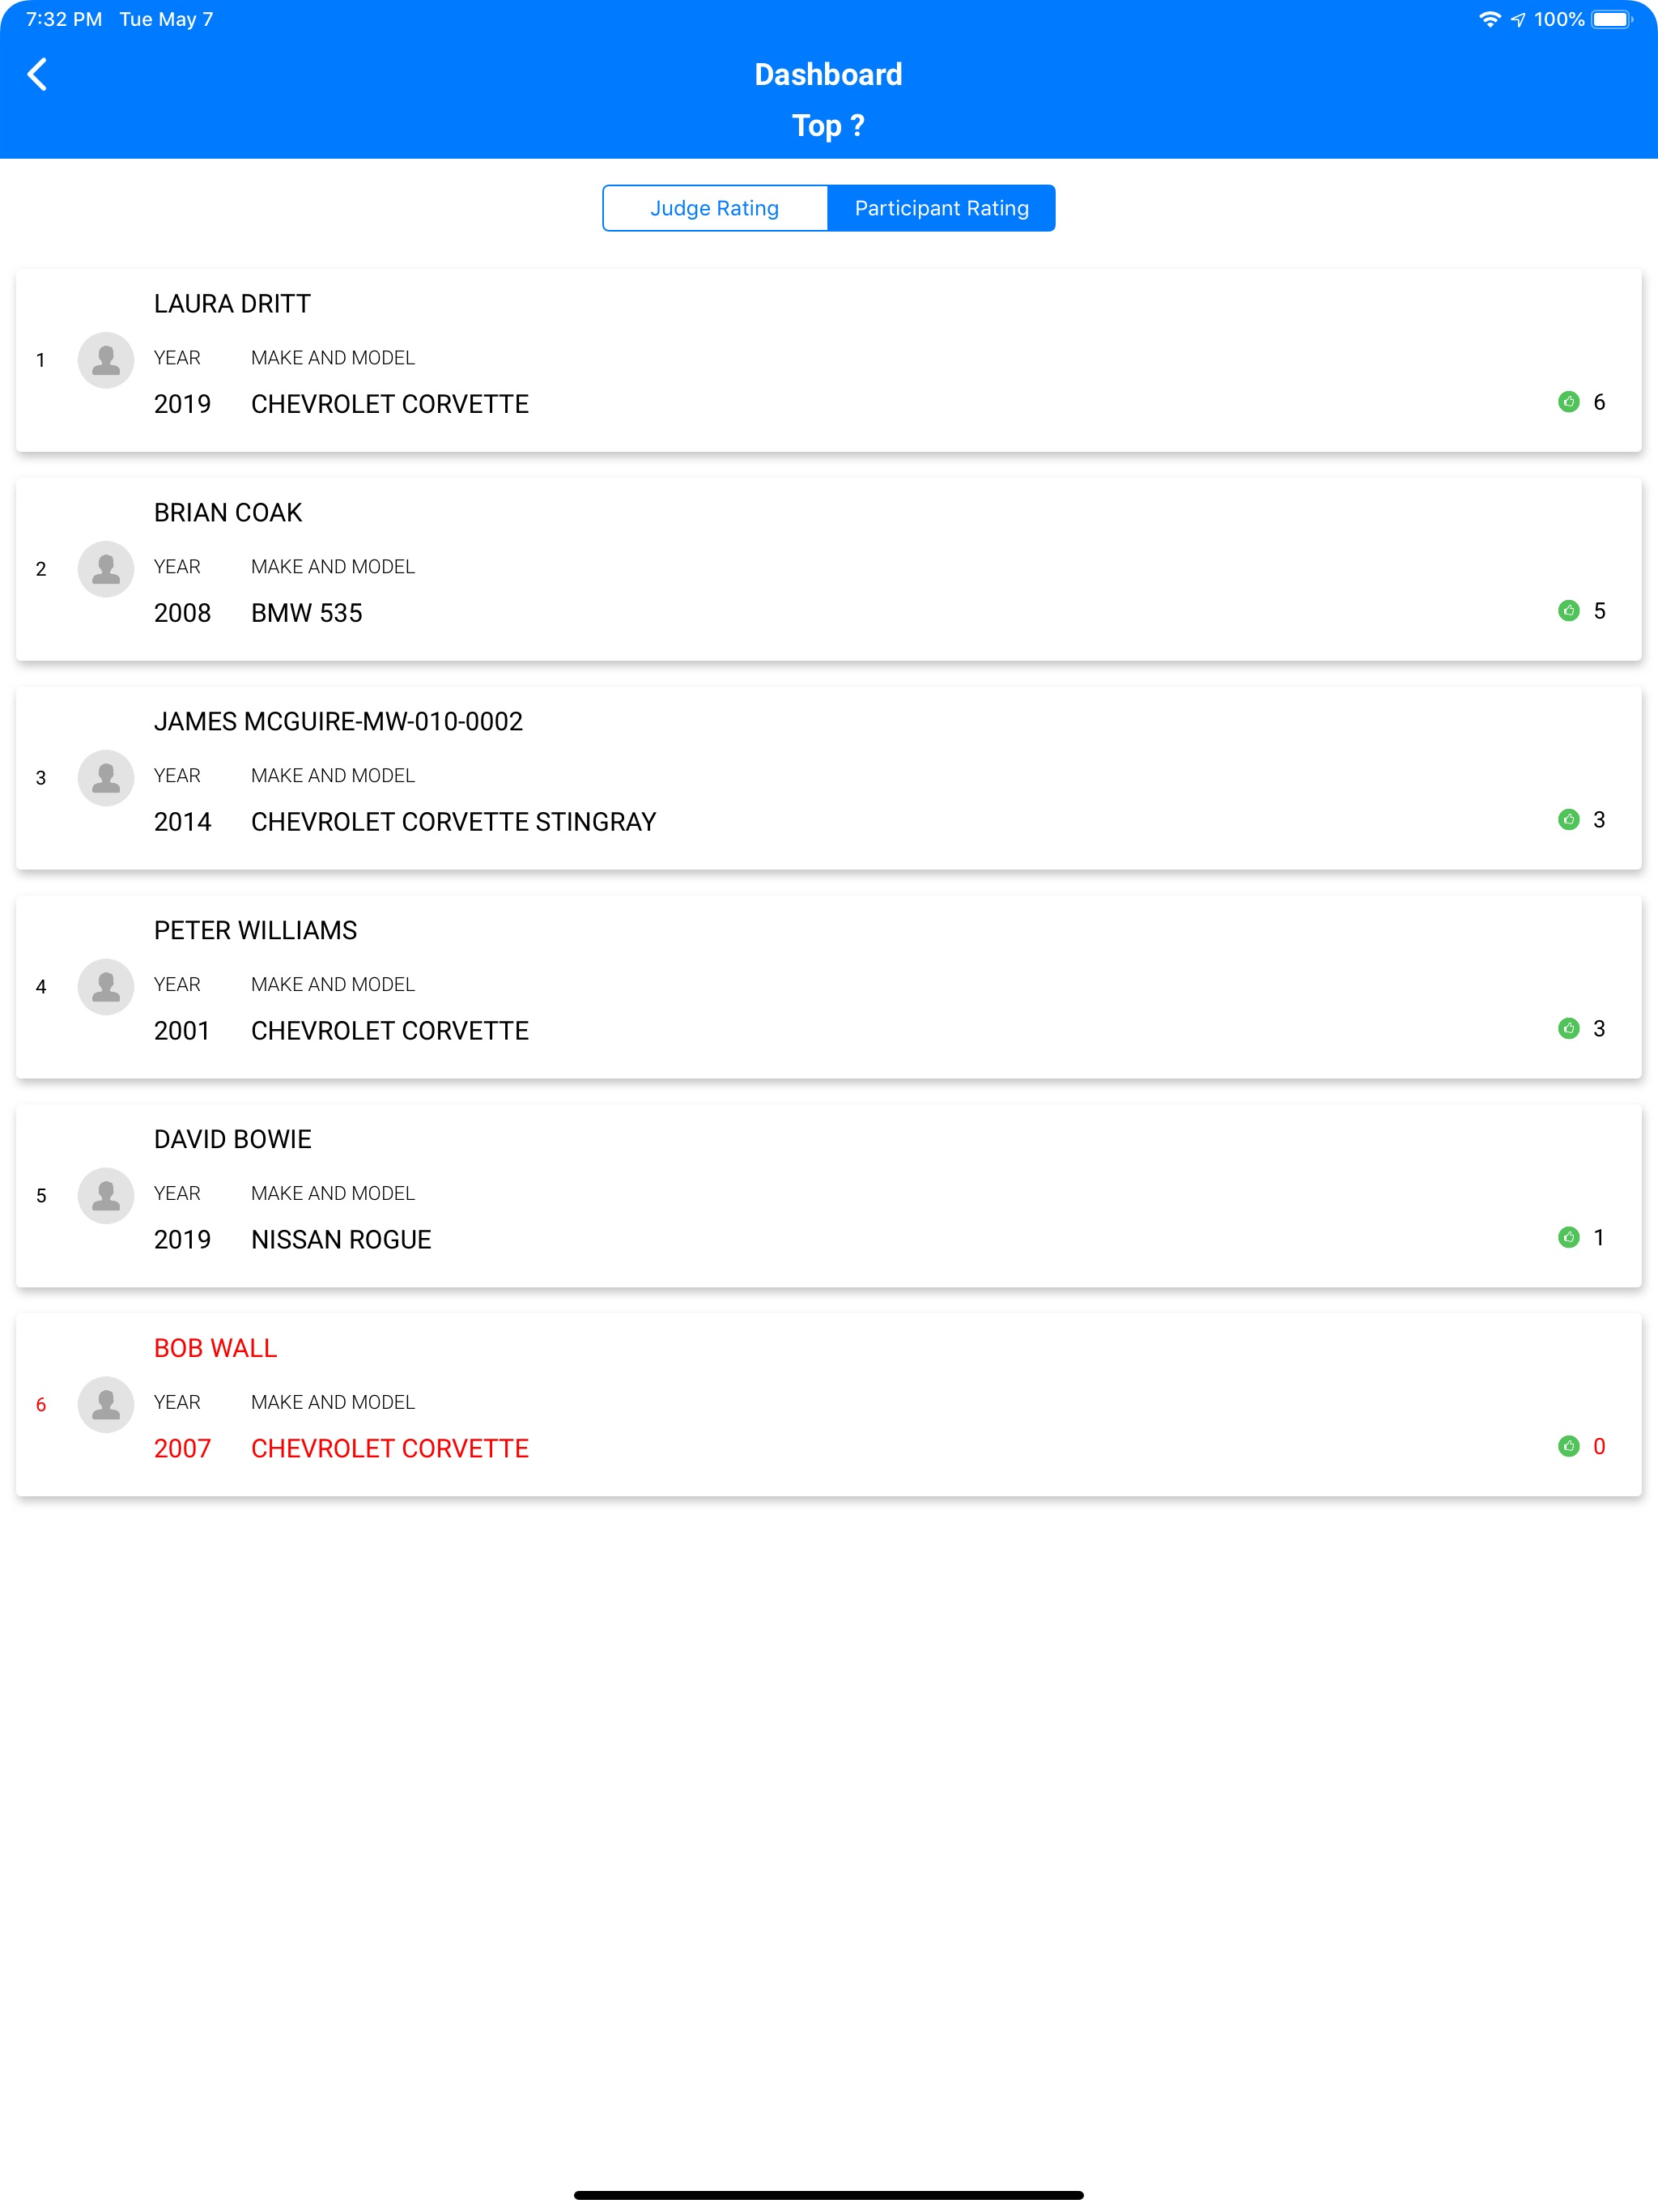Tap Peter Williams' avatar icon

click(x=106, y=987)
